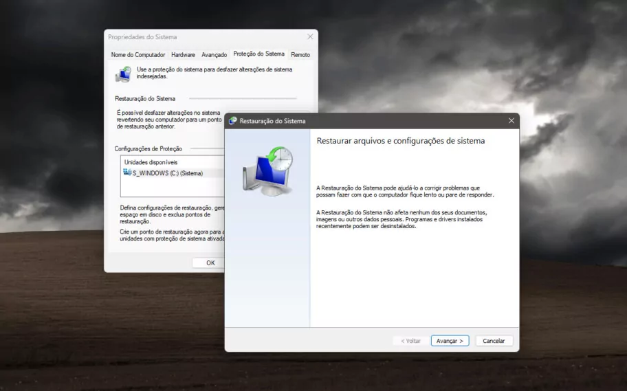Switch to the Remoto tab
The width and height of the screenshot is (627, 391).
(300, 55)
